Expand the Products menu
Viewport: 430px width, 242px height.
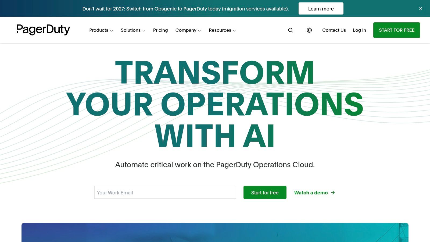pyautogui.click(x=101, y=30)
